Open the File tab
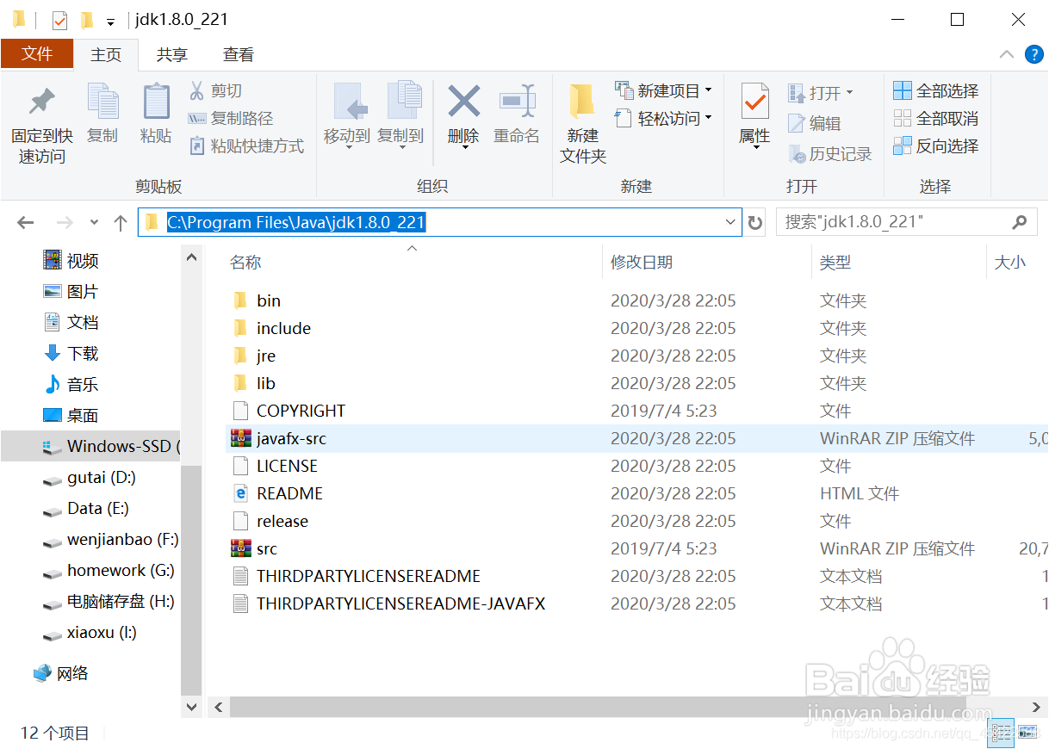This screenshot has width=1049, height=749. (37, 53)
